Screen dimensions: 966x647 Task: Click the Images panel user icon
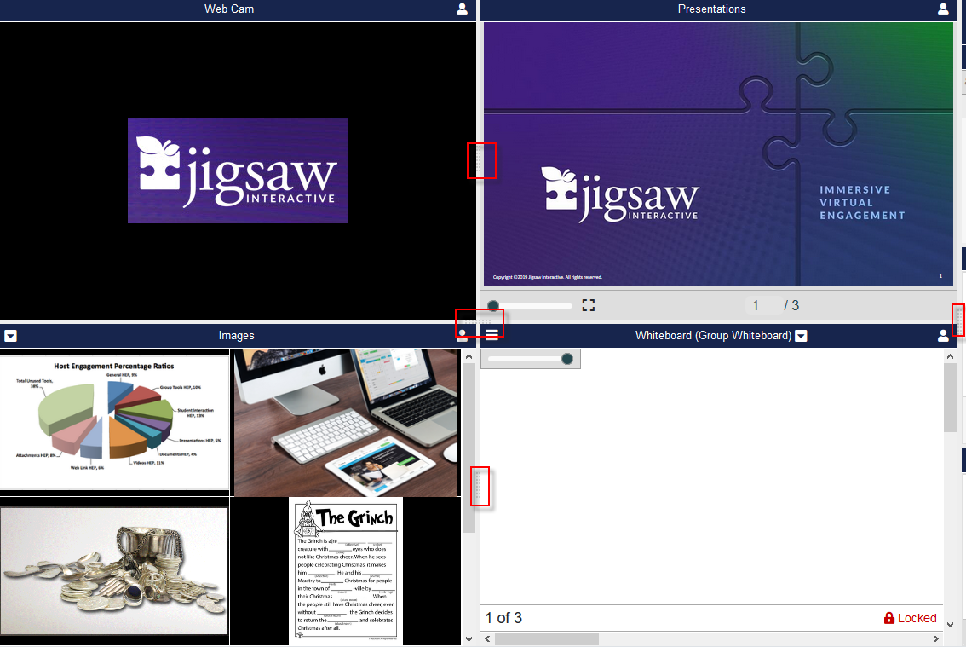click(x=462, y=336)
